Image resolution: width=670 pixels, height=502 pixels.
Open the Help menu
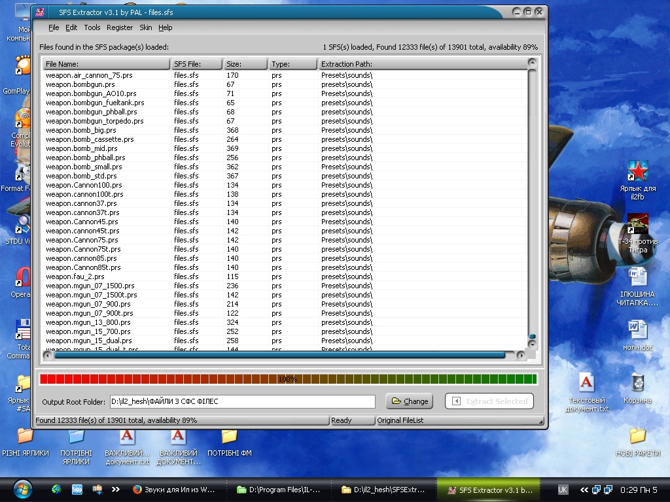tap(166, 27)
